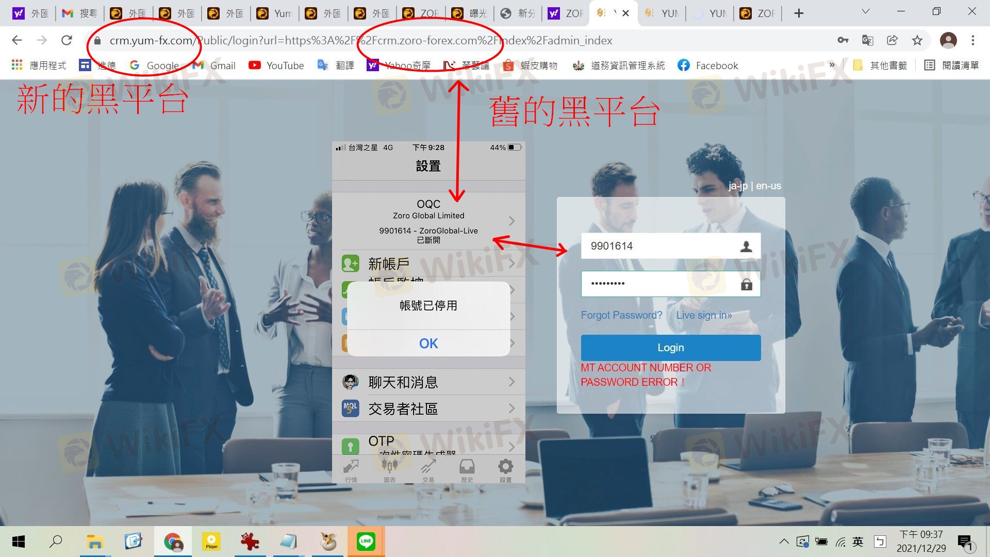Switch to the Yum tab
This screenshot has width=990, height=557.
[274, 13]
